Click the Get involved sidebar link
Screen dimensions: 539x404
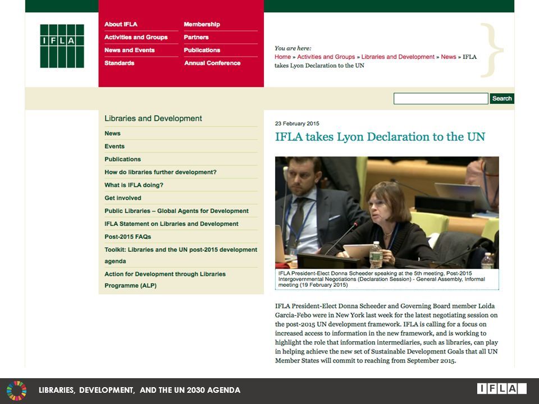coord(123,198)
